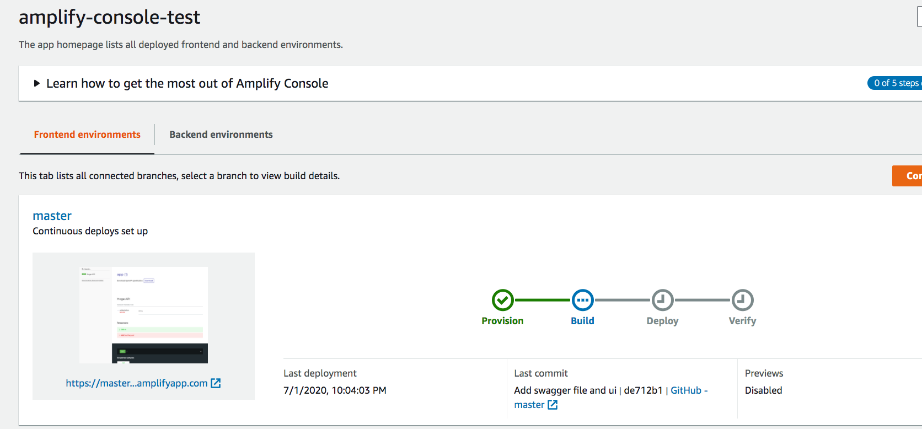Click the orange Connect button
This screenshot has height=429, width=922.
pyautogui.click(x=909, y=175)
